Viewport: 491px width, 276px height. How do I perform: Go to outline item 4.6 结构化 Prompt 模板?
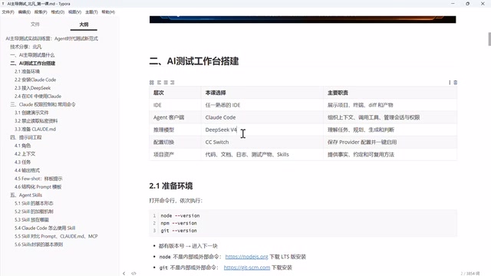click(38, 187)
